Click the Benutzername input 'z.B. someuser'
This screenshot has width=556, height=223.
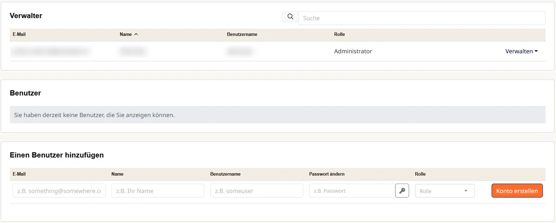pyautogui.click(x=257, y=191)
